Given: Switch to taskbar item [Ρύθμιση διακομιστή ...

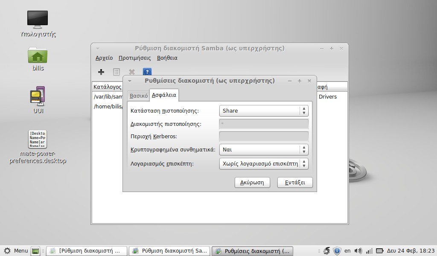Looking at the screenshot, I should [x=86, y=251].
